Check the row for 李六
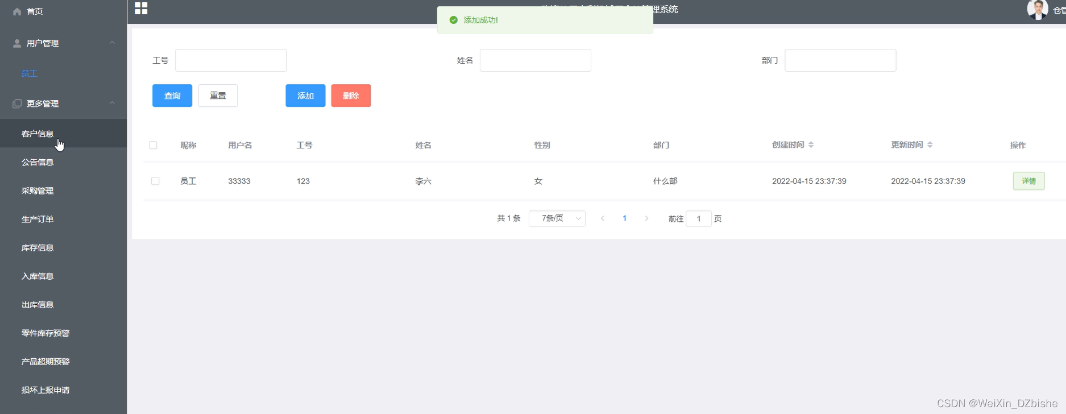 pyautogui.click(x=155, y=181)
